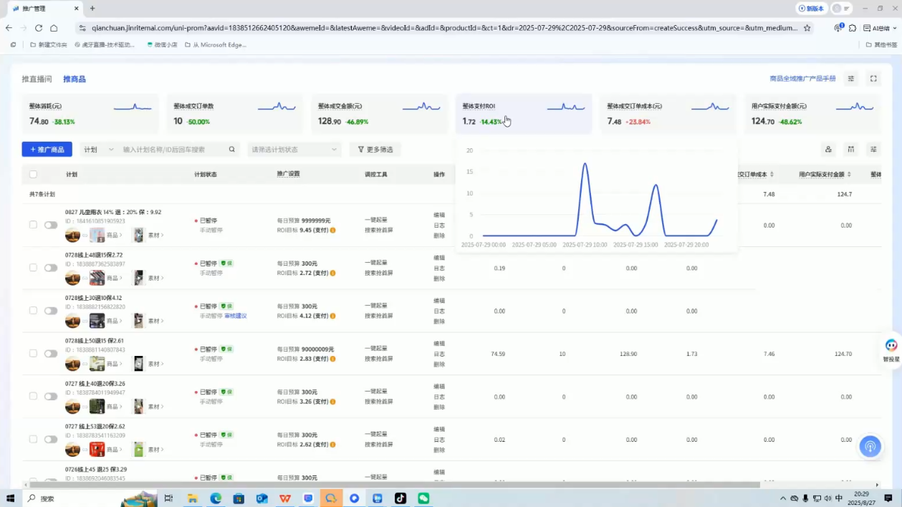
Task: Switch to the 推直播间 tab
Action: pos(36,78)
